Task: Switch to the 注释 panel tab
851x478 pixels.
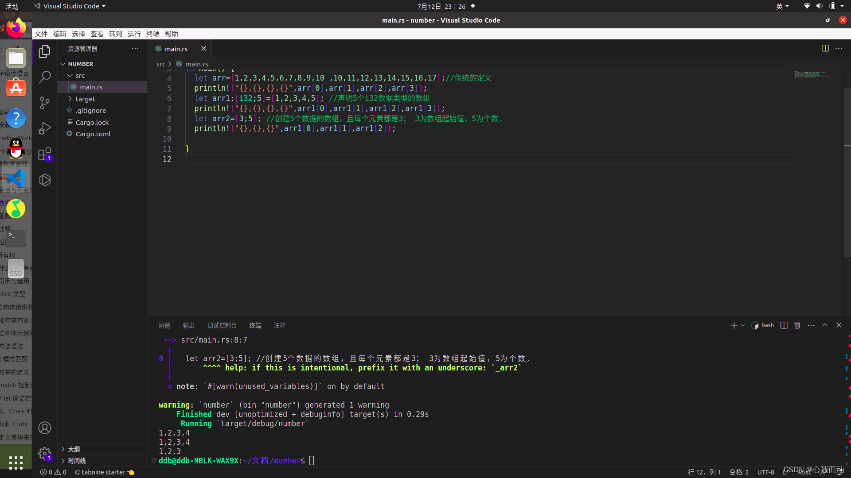Action: coord(280,325)
